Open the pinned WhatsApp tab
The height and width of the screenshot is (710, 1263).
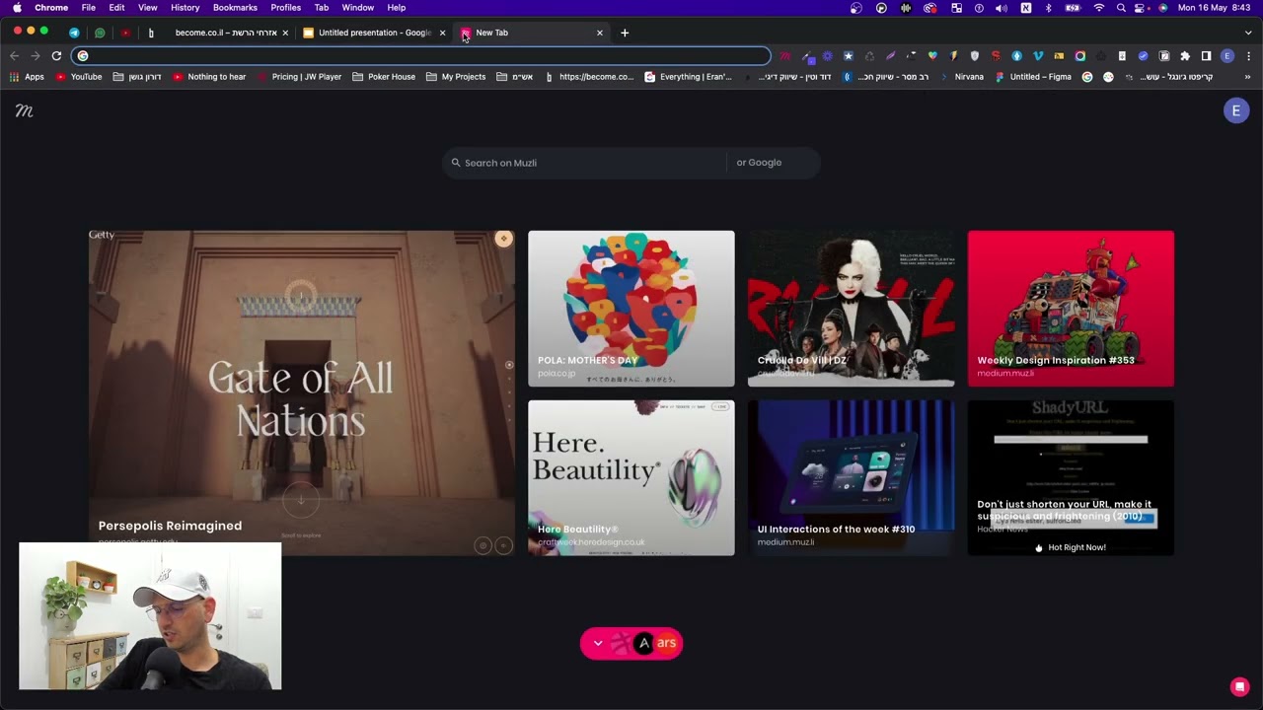[100, 33]
